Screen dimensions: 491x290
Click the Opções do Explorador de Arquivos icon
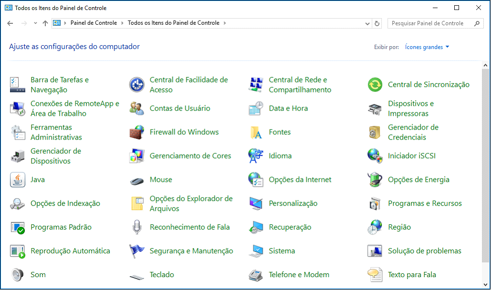pos(137,203)
